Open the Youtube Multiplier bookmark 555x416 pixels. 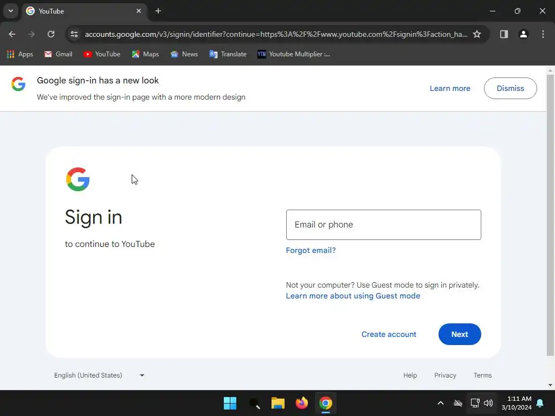click(x=294, y=54)
